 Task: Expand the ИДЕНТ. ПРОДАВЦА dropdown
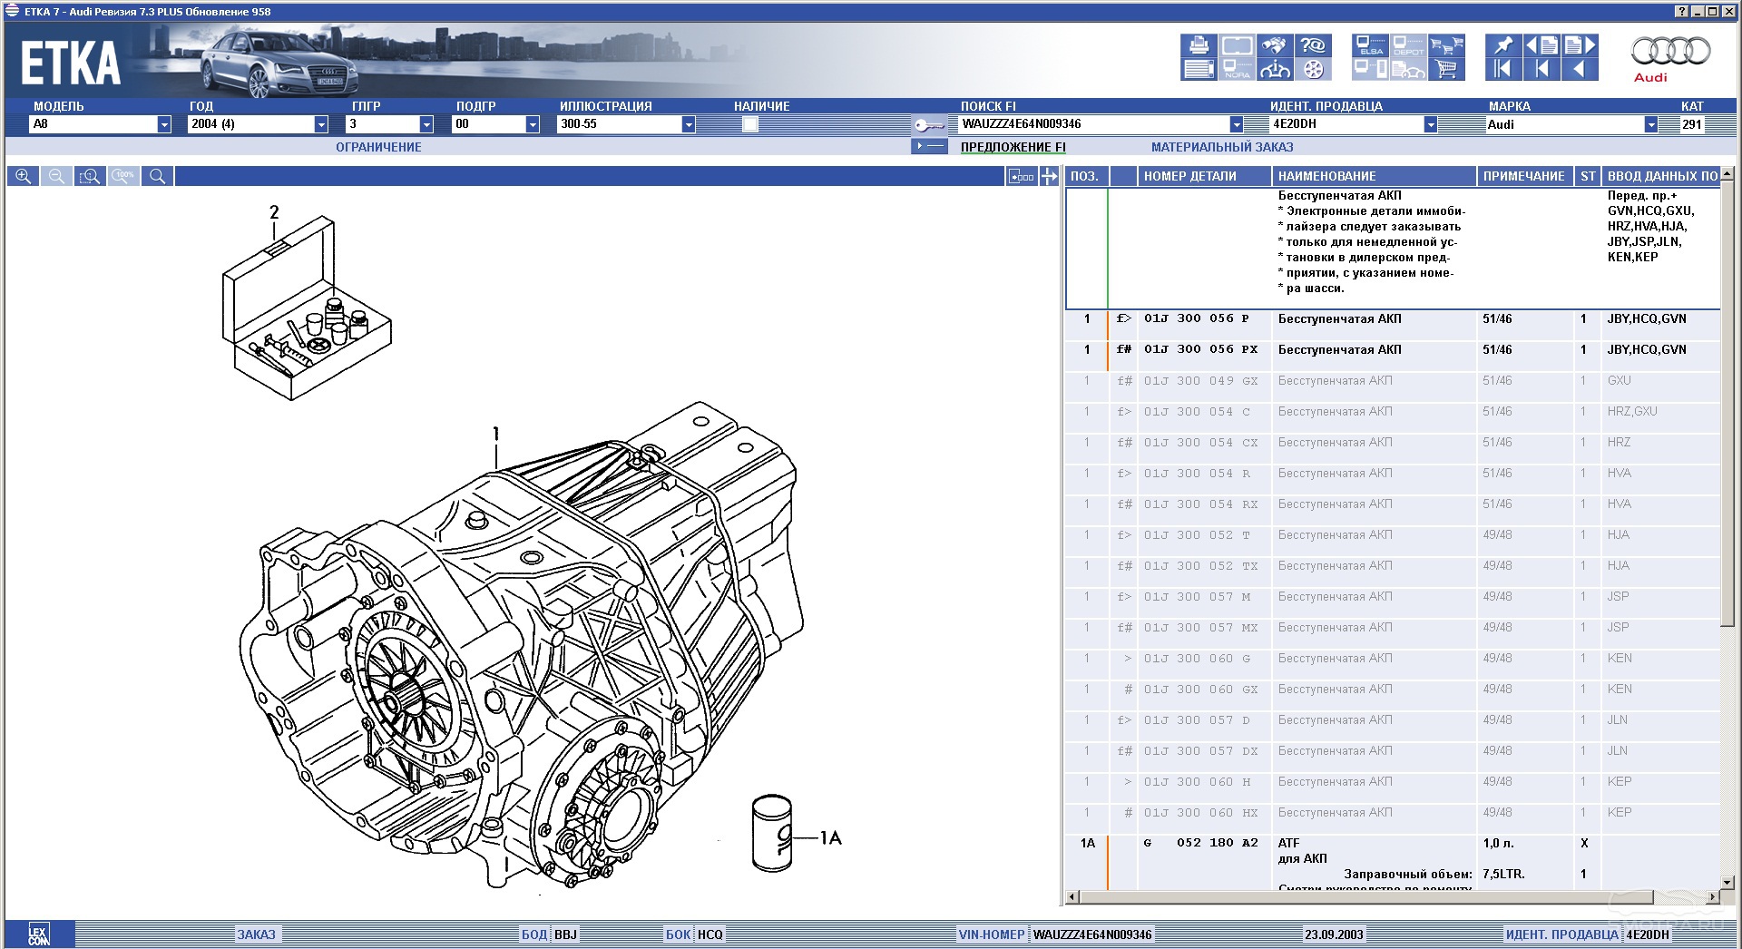1430,124
